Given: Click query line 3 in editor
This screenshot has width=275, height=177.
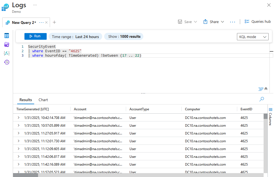Looking at the screenshot, I should (x=84, y=55).
